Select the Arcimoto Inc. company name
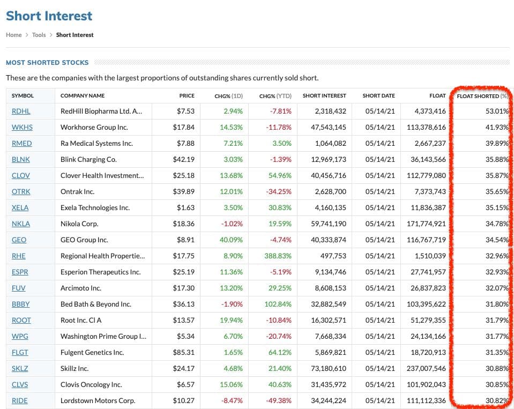This screenshot has width=514, height=409. [x=81, y=288]
